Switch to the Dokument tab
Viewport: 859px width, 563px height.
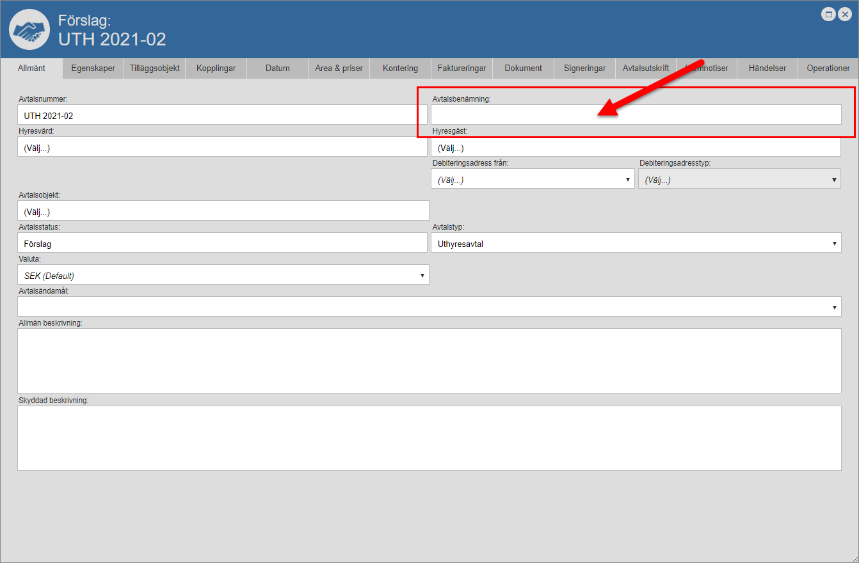click(x=523, y=68)
